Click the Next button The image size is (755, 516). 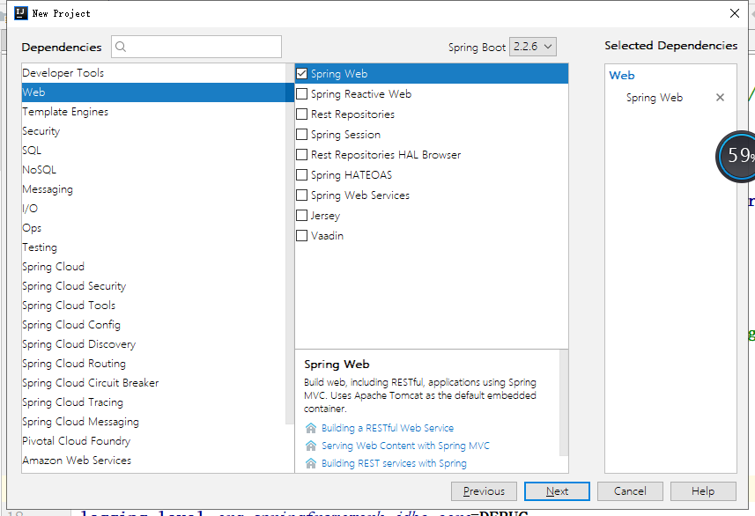tap(556, 490)
